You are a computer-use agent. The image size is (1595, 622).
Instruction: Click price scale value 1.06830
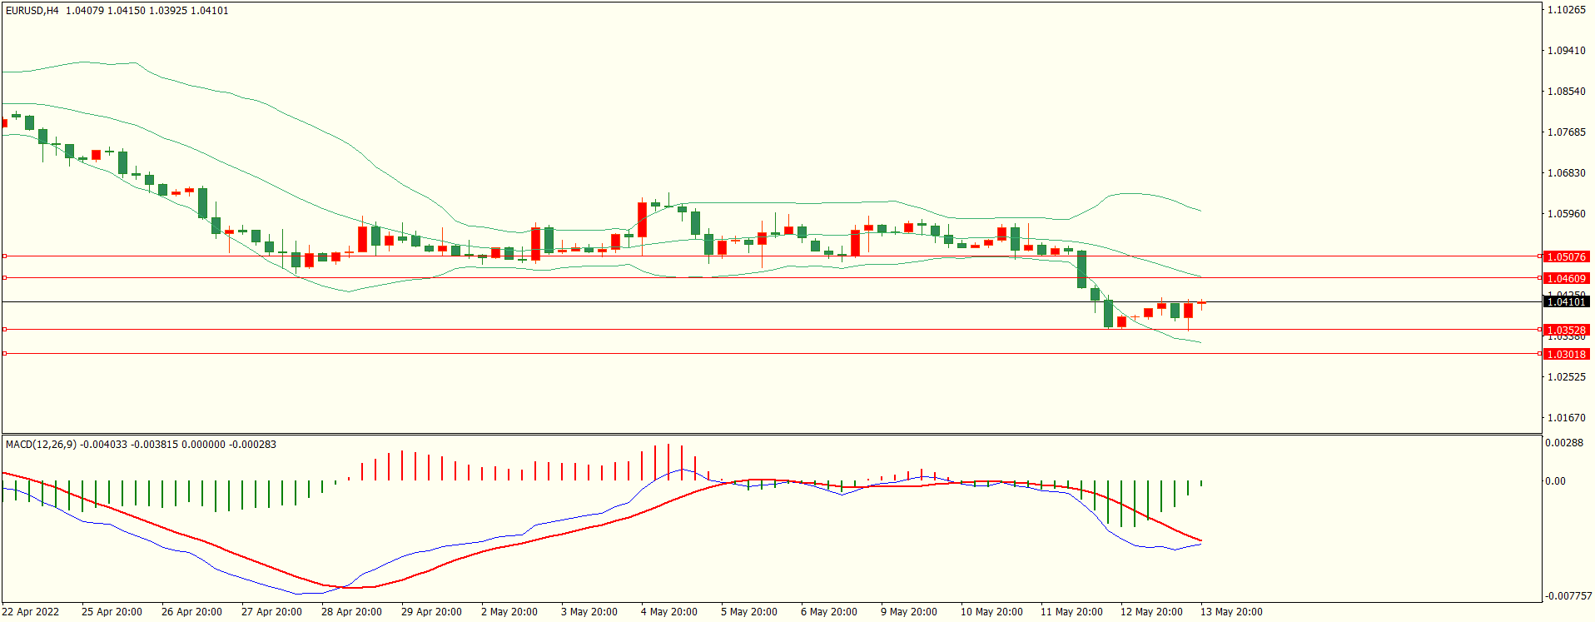1566,173
